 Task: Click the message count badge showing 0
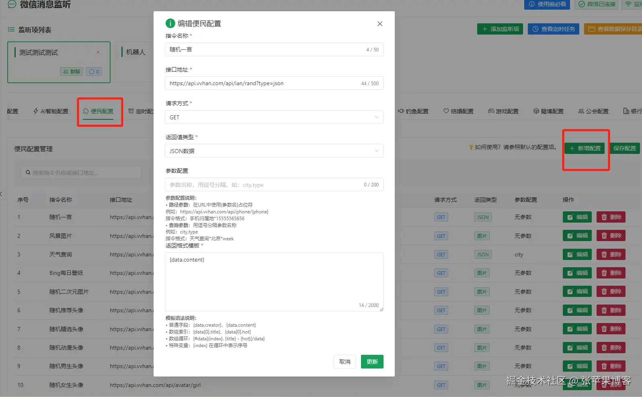click(94, 72)
